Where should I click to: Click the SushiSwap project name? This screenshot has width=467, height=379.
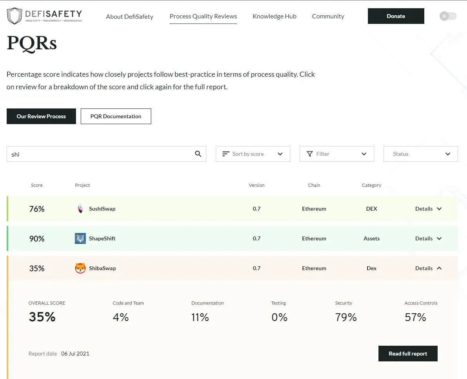[102, 209]
